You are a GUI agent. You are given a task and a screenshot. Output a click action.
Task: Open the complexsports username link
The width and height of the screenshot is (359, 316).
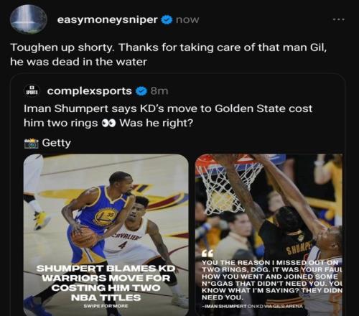[x=90, y=91]
